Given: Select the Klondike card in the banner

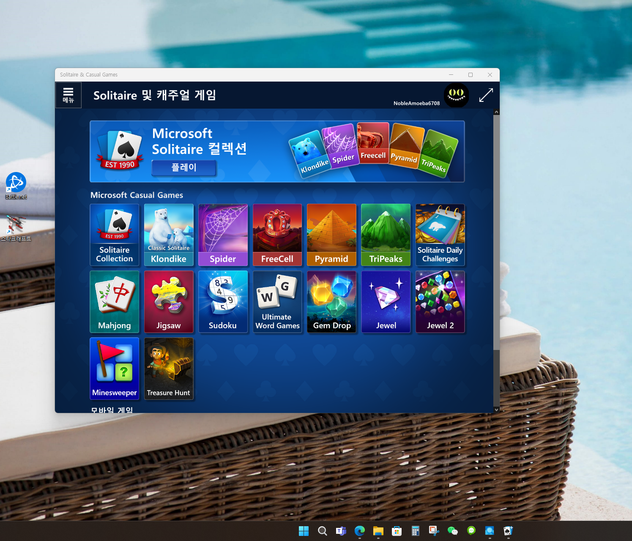Looking at the screenshot, I should 309,155.
